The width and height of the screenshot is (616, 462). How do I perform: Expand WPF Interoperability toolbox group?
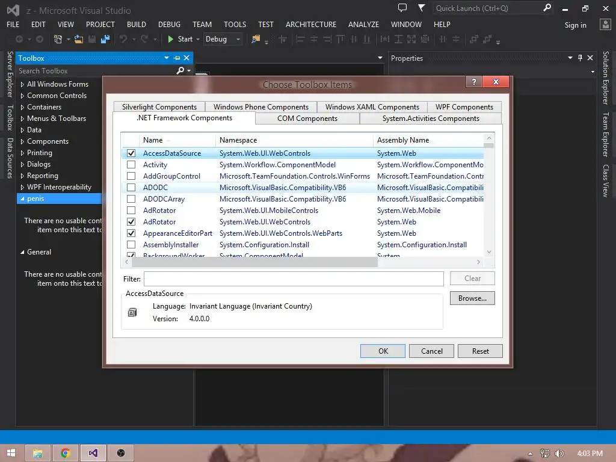[22, 187]
